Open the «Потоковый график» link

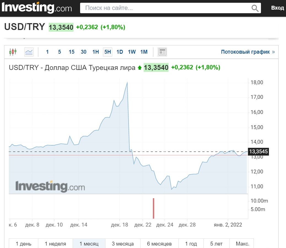click(248, 52)
